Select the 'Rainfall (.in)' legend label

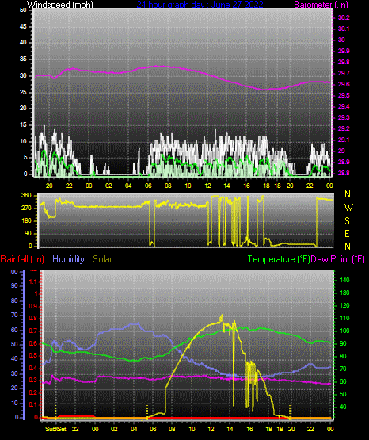(x=22, y=259)
